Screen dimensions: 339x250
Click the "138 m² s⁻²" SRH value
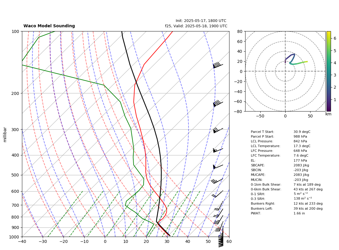coord(303,198)
